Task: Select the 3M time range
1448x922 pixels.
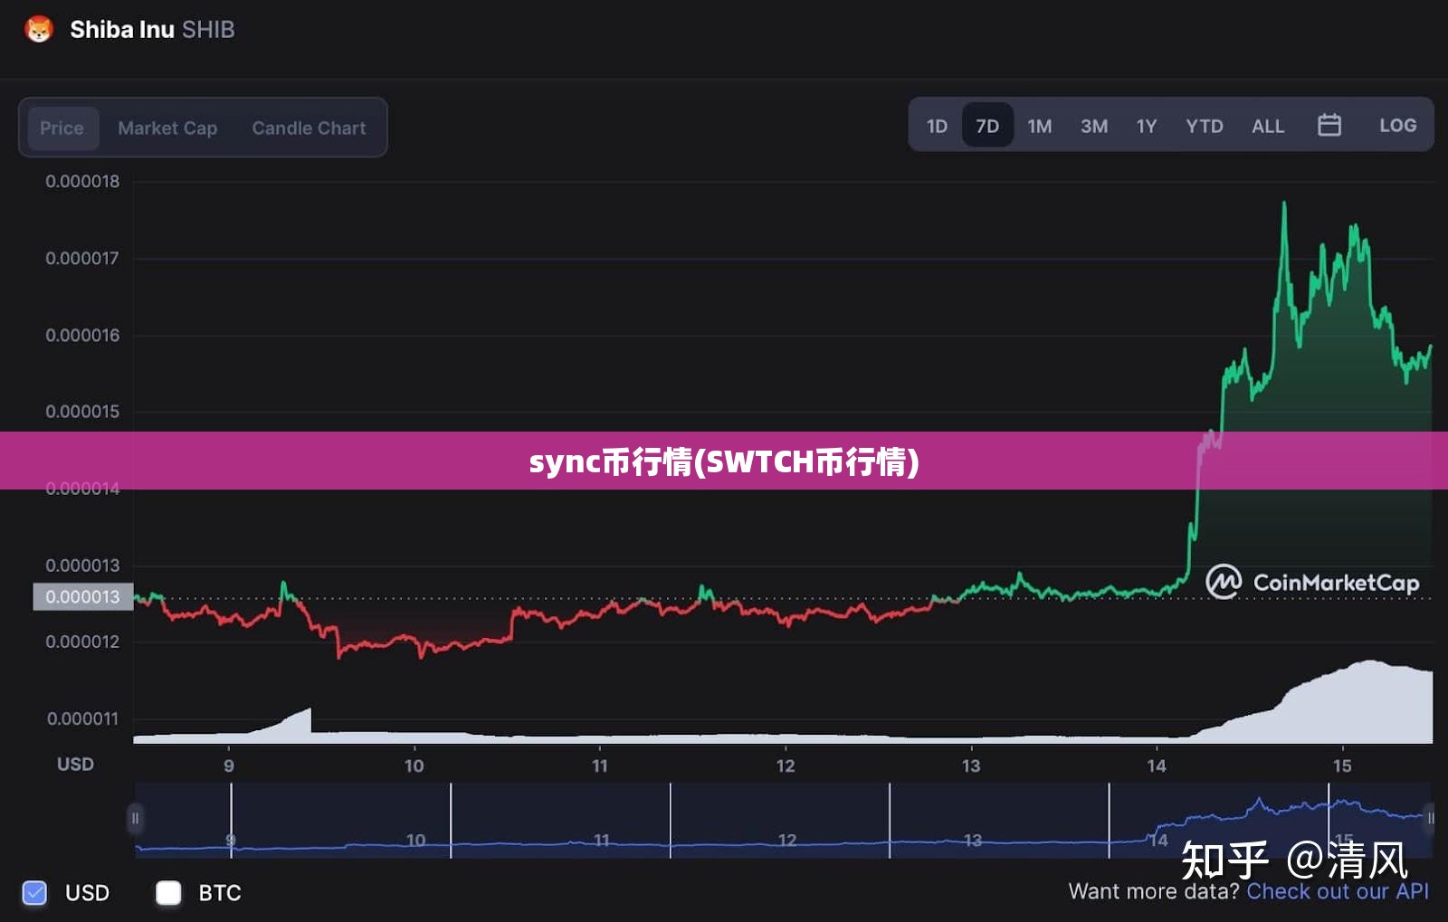Action: [1093, 126]
